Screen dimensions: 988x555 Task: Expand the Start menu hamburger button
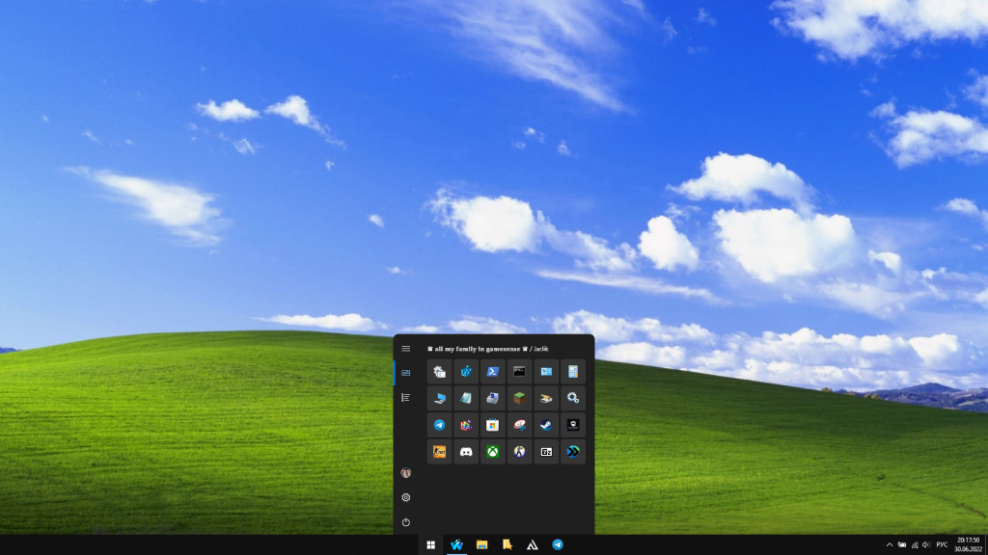click(x=406, y=349)
